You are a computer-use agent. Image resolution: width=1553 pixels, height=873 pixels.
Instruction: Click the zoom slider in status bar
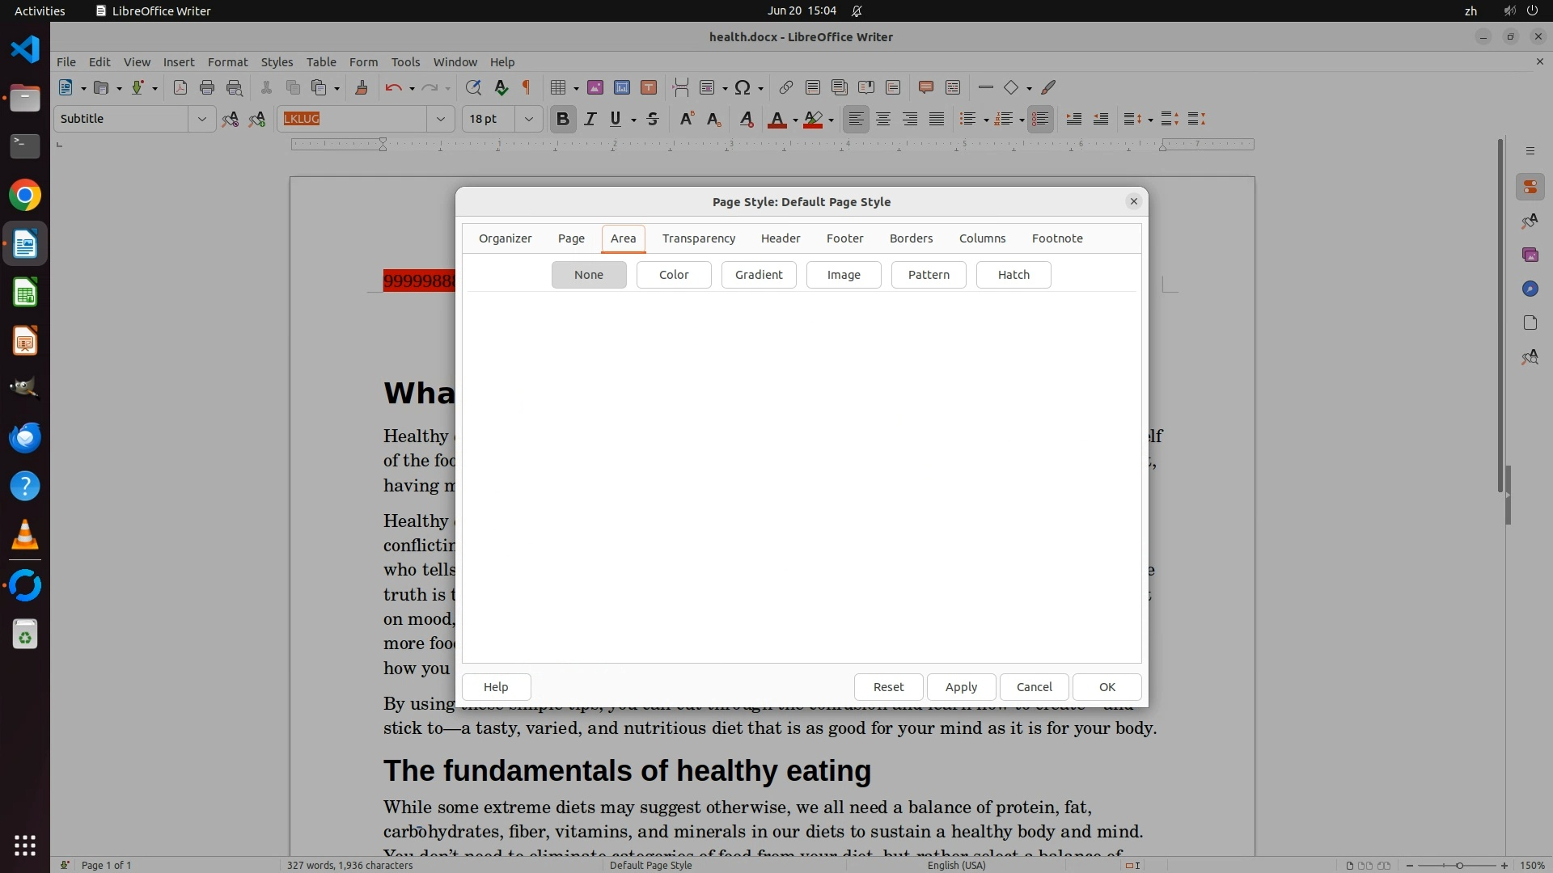(1459, 865)
